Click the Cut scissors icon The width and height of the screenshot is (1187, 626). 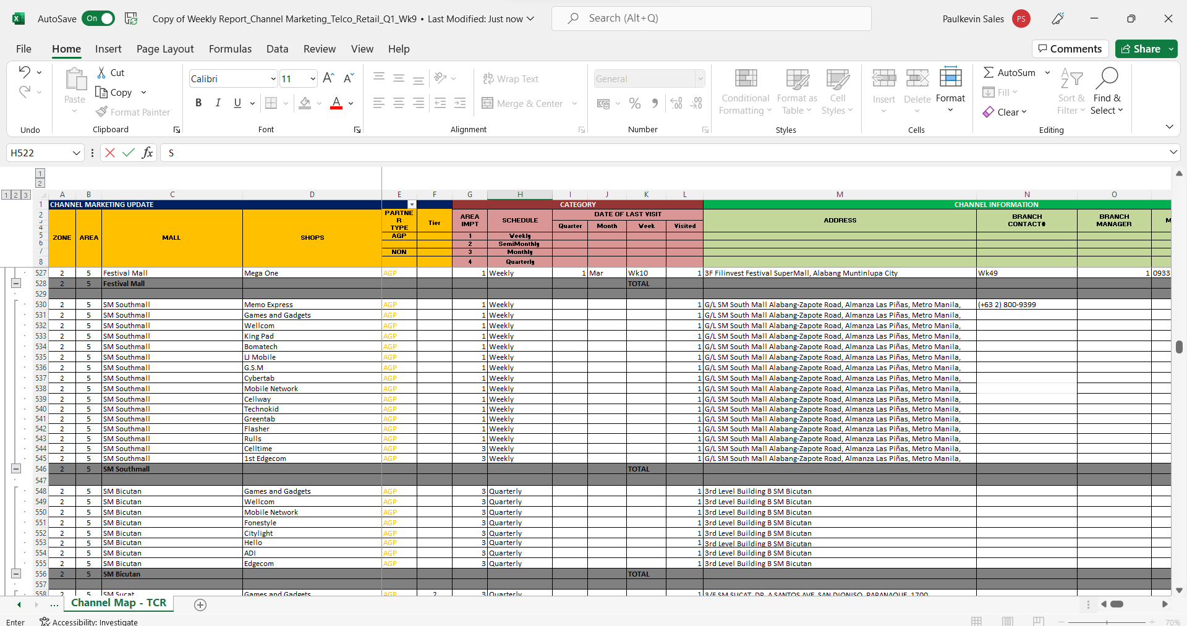pyautogui.click(x=101, y=73)
